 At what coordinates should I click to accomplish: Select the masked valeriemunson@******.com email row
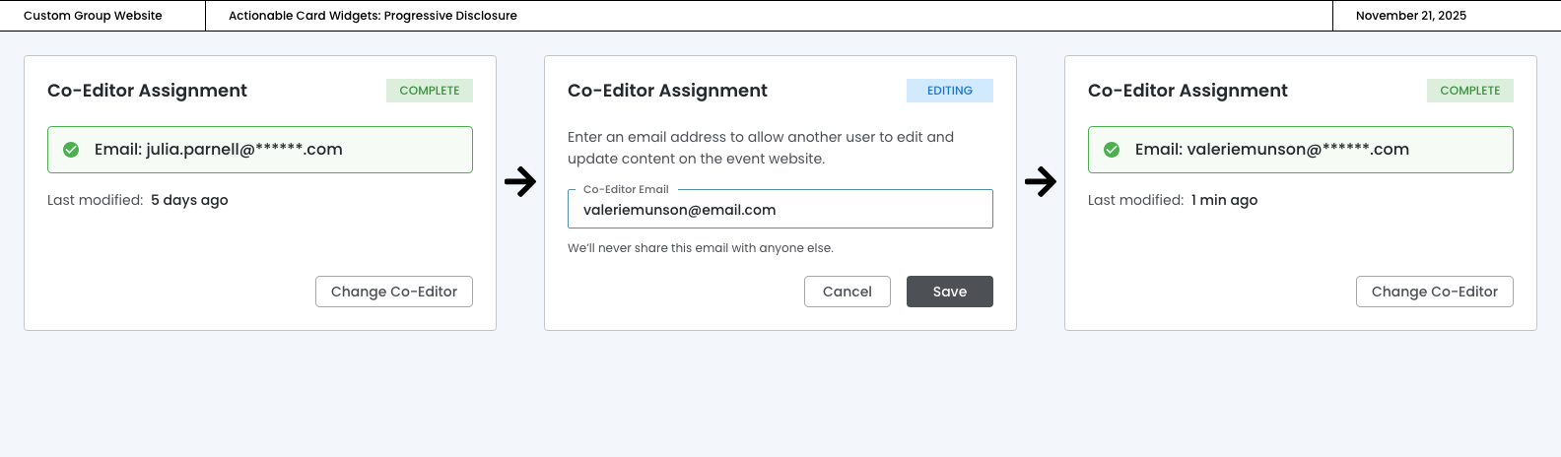(x=1301, y=150)
